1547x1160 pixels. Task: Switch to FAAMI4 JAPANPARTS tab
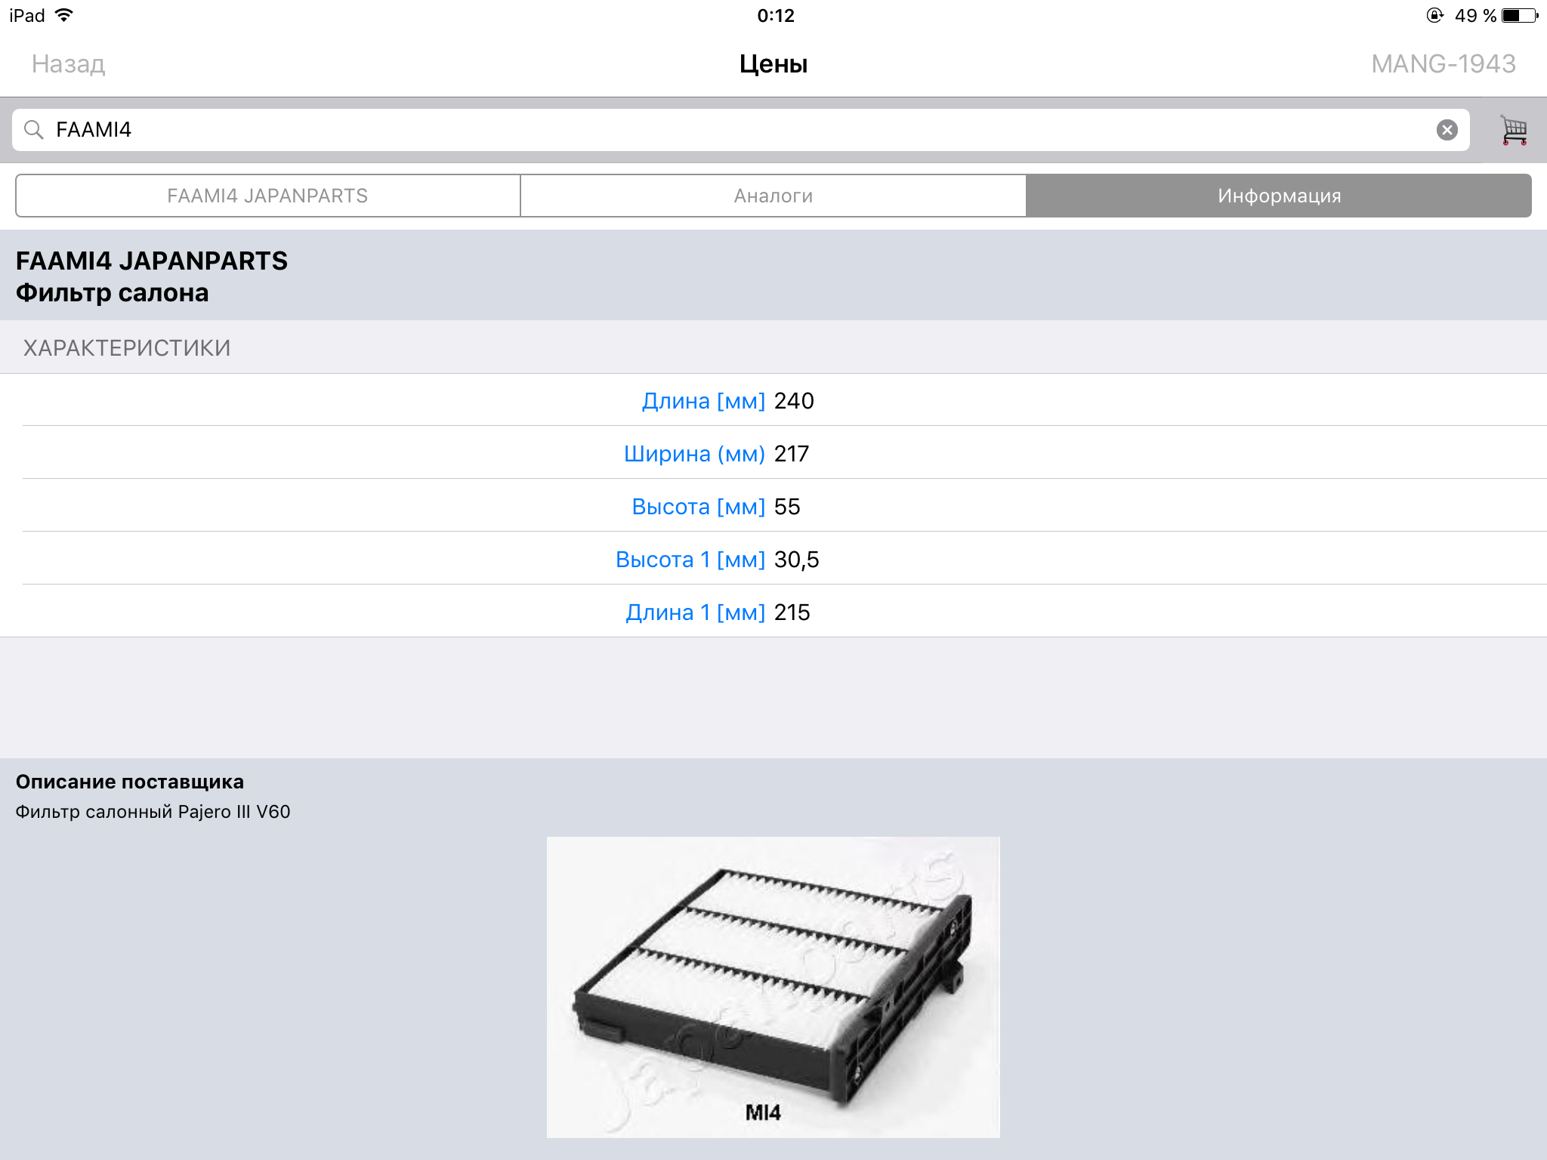click(x=267, y=196)
